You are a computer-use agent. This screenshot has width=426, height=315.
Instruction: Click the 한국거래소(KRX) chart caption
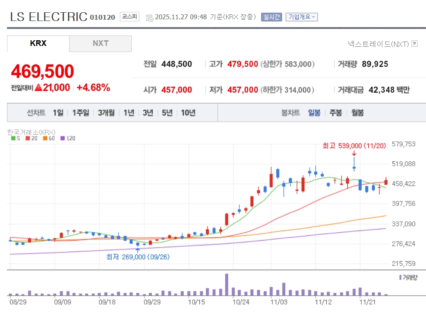(31, 132)
